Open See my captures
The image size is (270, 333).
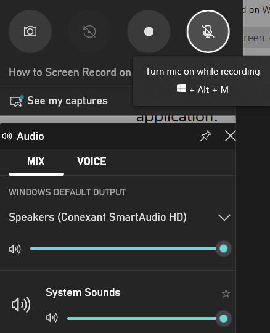[59, 101]
